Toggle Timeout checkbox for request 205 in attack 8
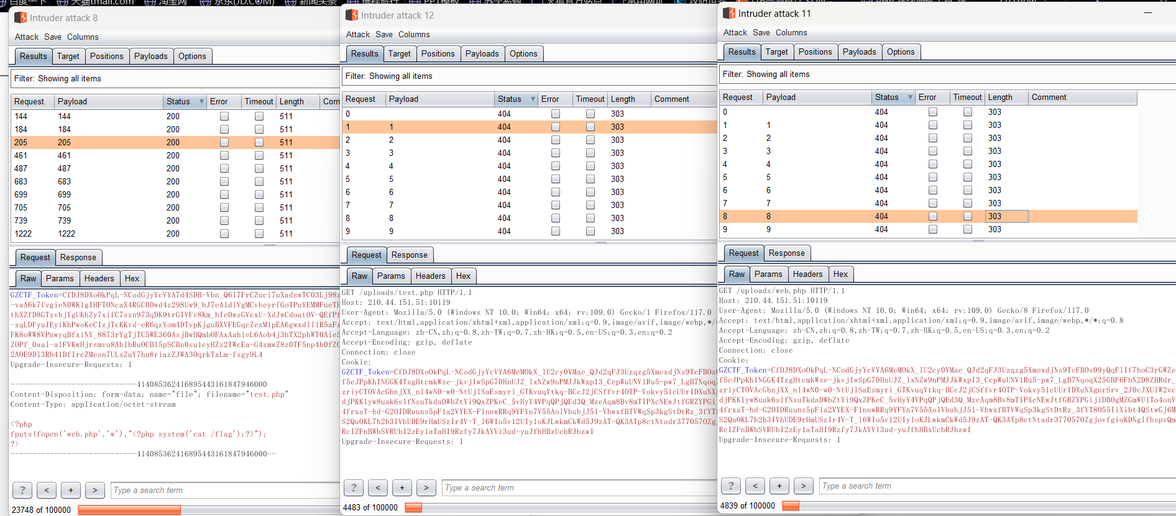The width and height of the screenshot is (1176, 516). click(x=259, y=142)
